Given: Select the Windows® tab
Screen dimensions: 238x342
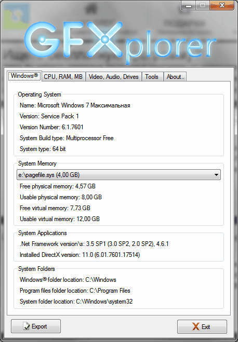Looking at the screenshot, I should point(24,76).
